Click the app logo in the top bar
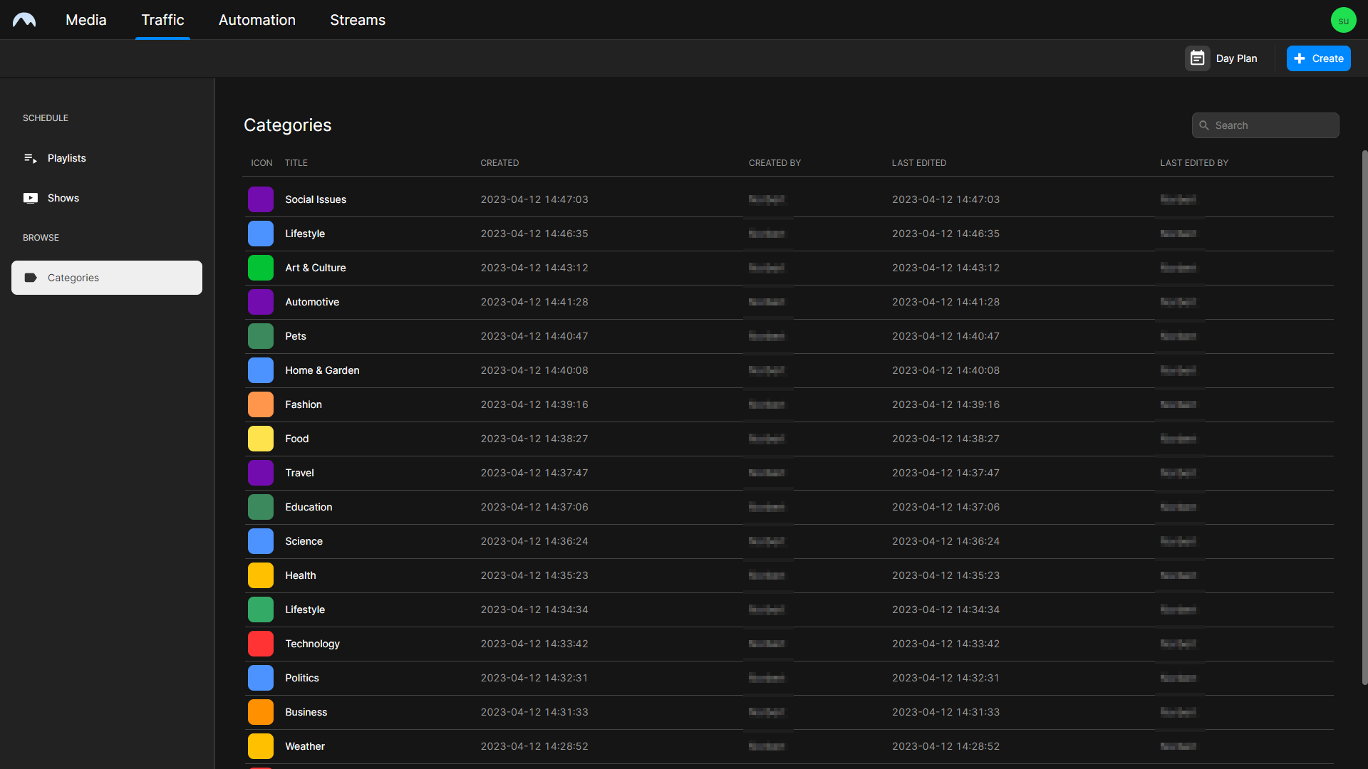 coord(25,19)
